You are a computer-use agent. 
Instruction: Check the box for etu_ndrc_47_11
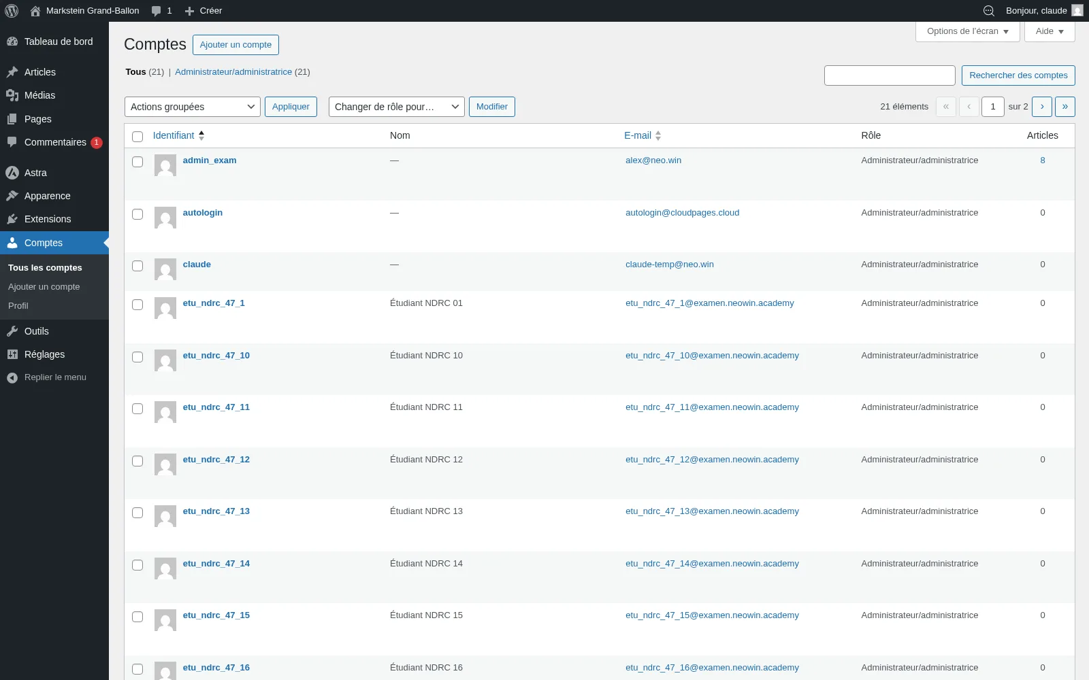[137, 409]
